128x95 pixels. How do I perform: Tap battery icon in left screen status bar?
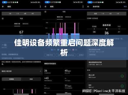point(39,2)
